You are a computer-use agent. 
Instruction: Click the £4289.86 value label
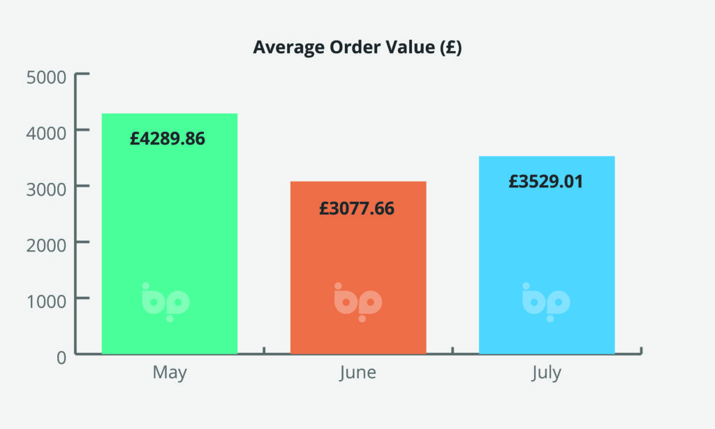pos(168,138)
